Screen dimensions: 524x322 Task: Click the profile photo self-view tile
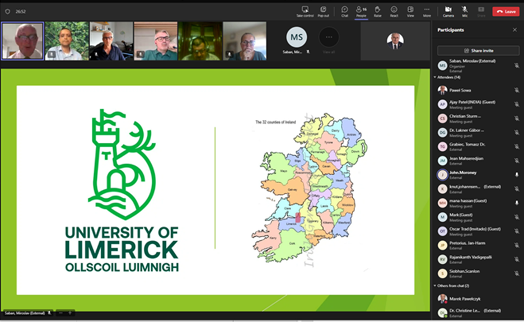tap(395, 41)
